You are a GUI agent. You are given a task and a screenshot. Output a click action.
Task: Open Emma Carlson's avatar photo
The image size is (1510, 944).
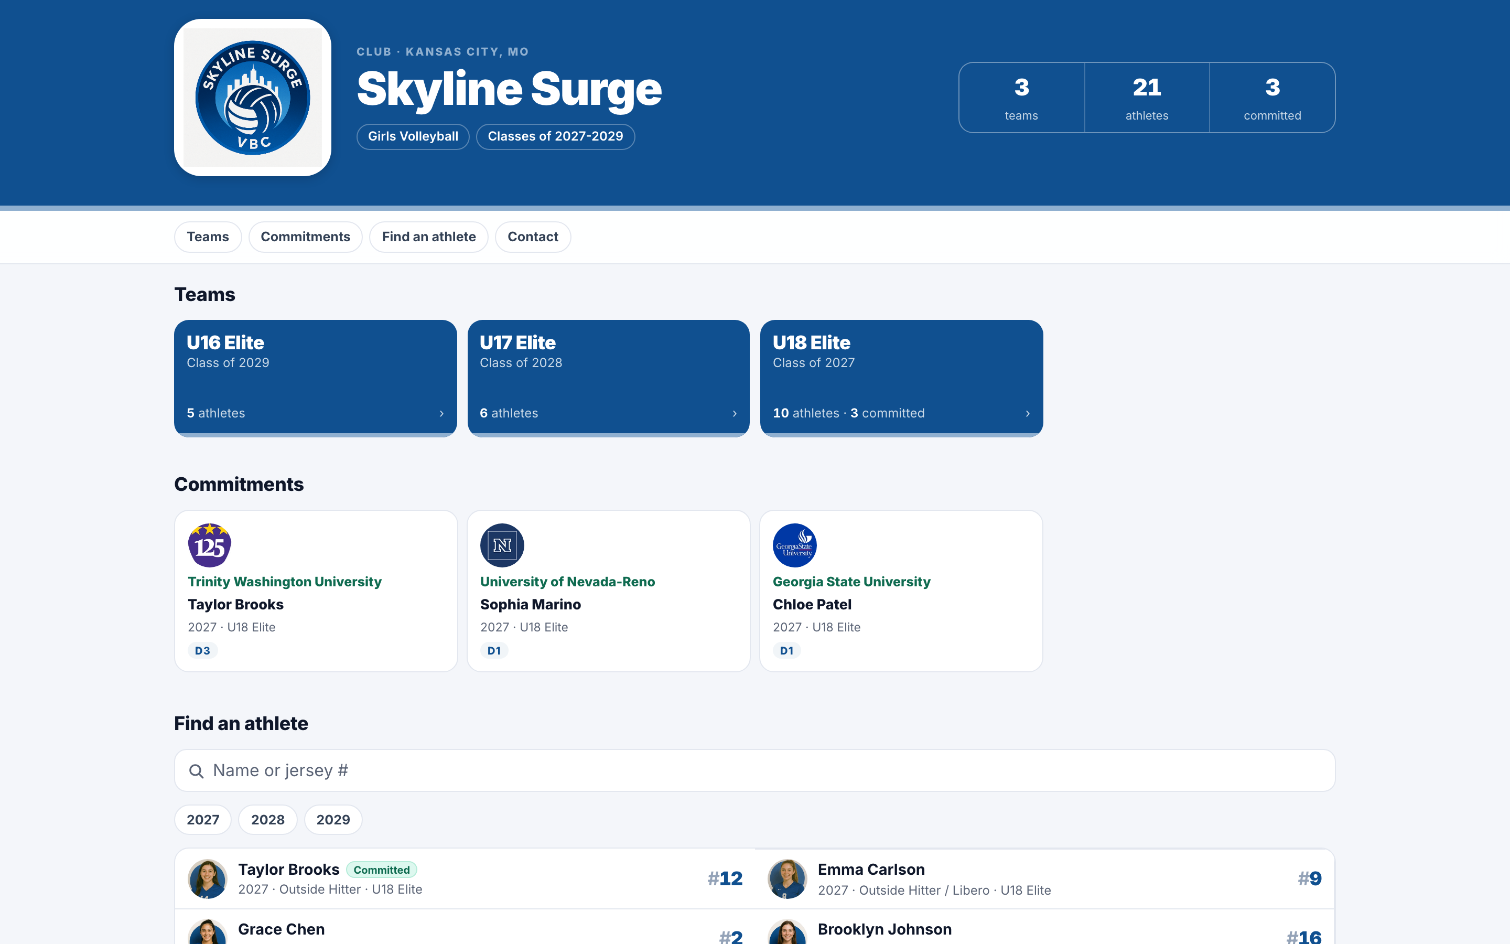788,878
